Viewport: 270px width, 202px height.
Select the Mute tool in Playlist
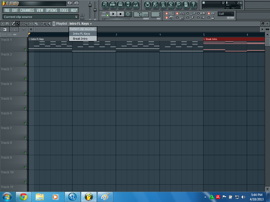[x=27, y=24]
